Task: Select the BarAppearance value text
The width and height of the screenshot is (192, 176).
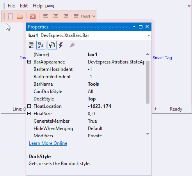Action: click(116, 62)
